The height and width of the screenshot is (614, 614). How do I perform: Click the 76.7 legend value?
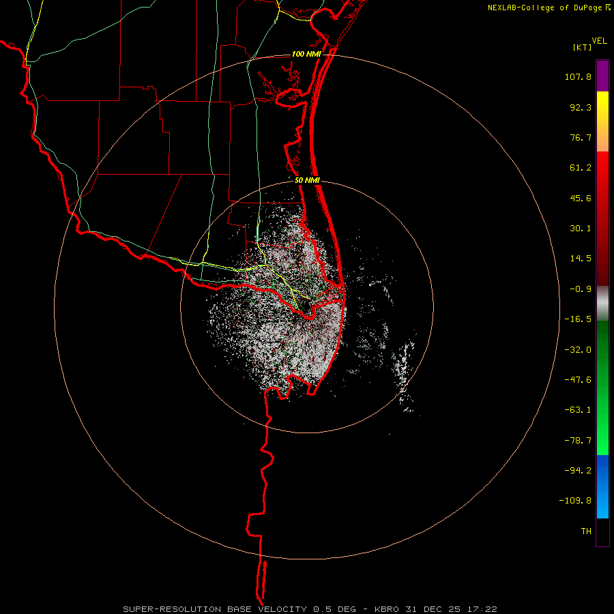tap(581, 137)
